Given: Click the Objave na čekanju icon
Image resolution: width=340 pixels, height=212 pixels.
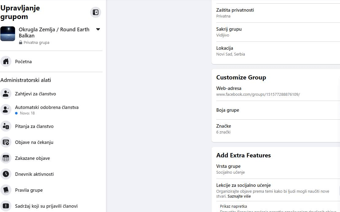Looking at the screenshot, I should pos(6,142).
